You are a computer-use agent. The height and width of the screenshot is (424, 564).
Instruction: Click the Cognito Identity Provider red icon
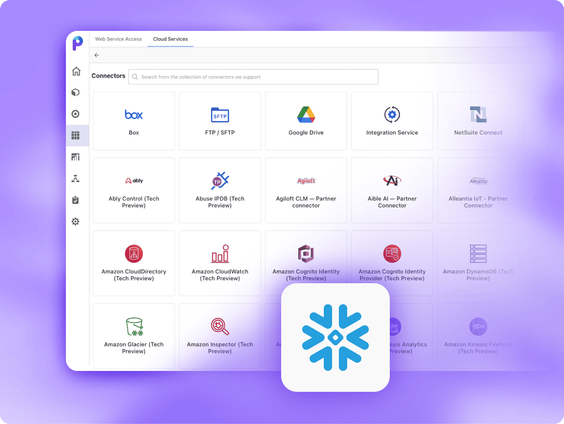[392, 254]
